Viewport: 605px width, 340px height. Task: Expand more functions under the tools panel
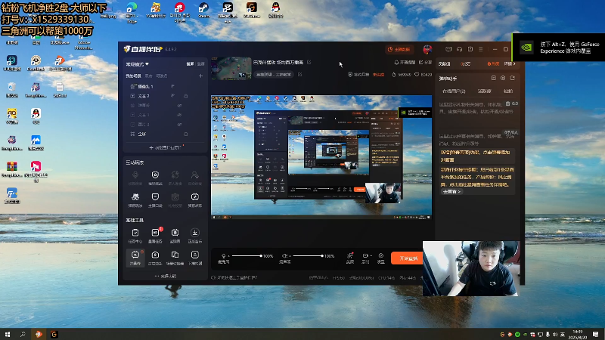pyautogui.click(x=165, y=276)
